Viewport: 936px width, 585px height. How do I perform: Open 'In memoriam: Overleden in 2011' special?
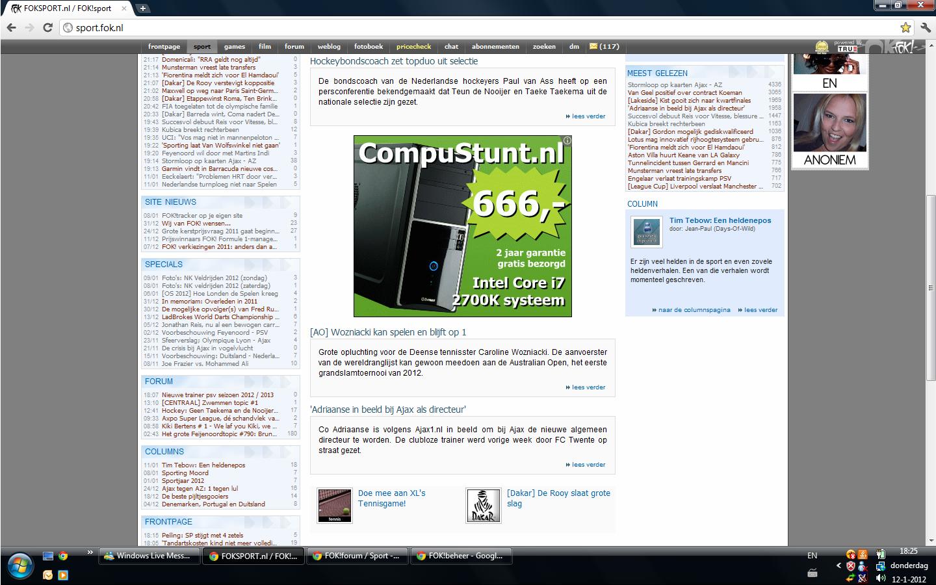click(x=209, y=301)
